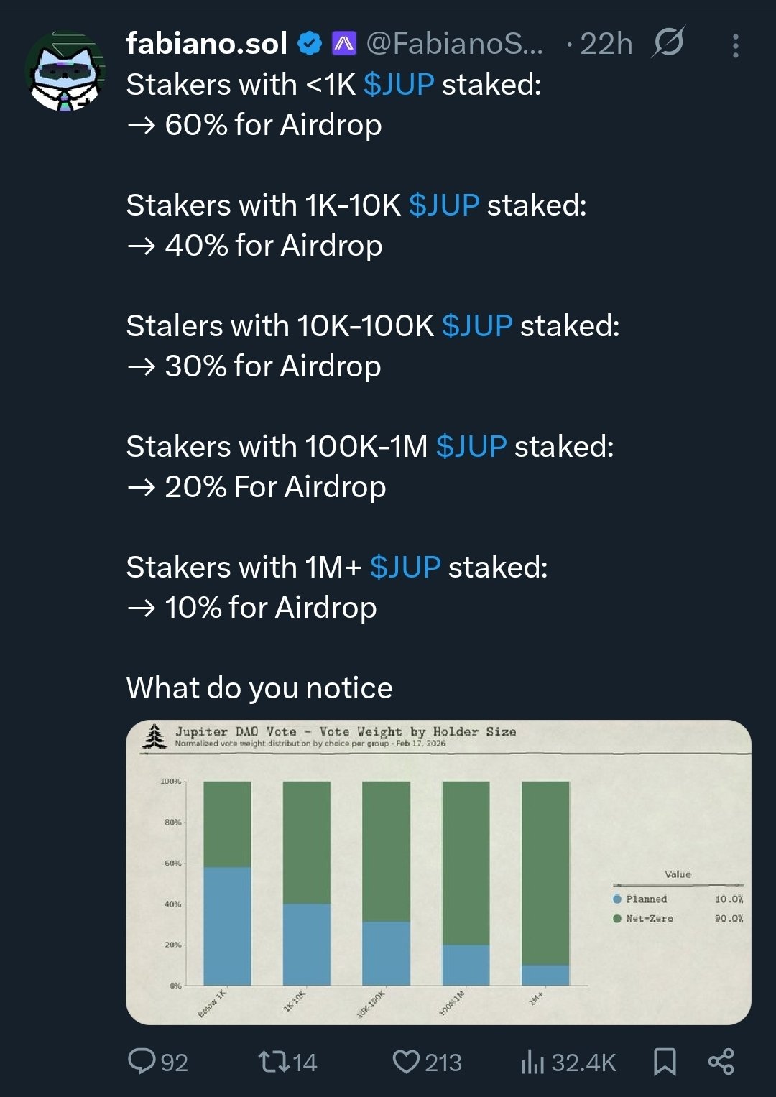Image resolution: width=776 pixels, height=1097 pixels.
Task: Repost this tweet with the retweet icon
Action: point(273,1061)
